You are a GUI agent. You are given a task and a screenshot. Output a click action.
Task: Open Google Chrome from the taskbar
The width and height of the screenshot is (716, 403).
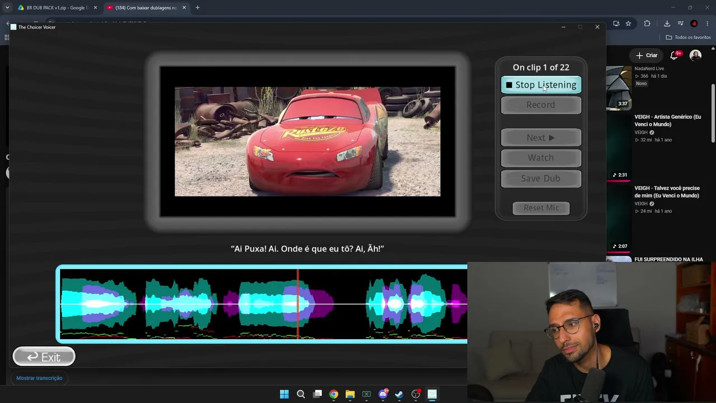coord(333,395)
